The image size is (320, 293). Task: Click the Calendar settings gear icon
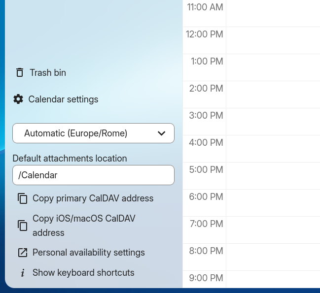(18, 99)
